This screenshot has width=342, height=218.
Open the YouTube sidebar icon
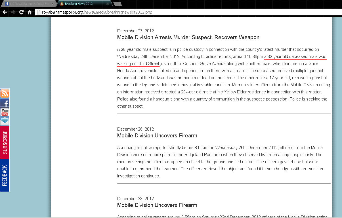pyautogui.click(x=5, y=112)
